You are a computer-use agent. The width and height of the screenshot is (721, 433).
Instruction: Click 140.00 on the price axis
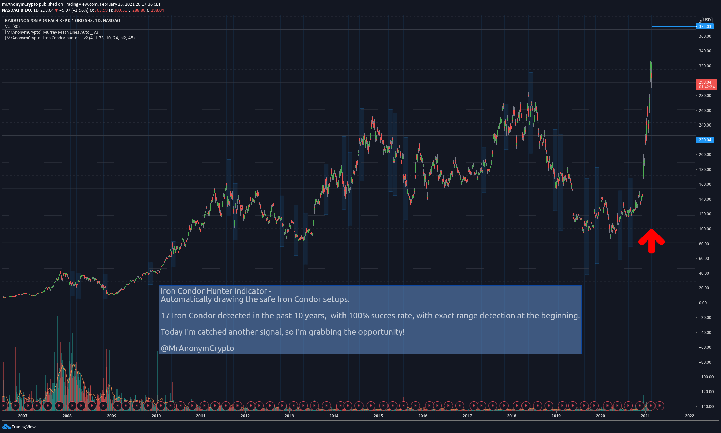(705, 199)
